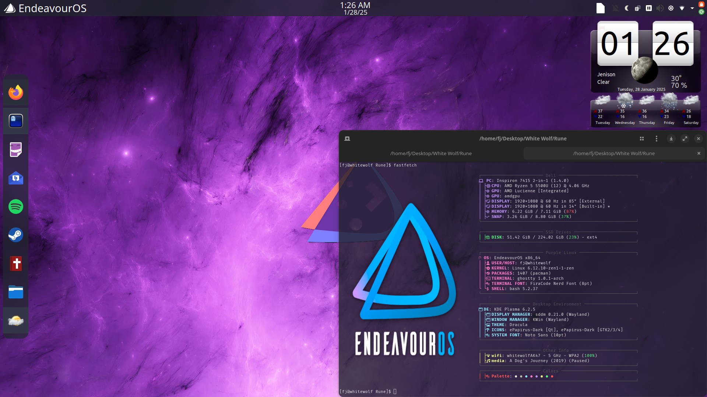Select the second terminal tab Rune
This screenshot has width=707, height=397.
(x=614, y=153)
